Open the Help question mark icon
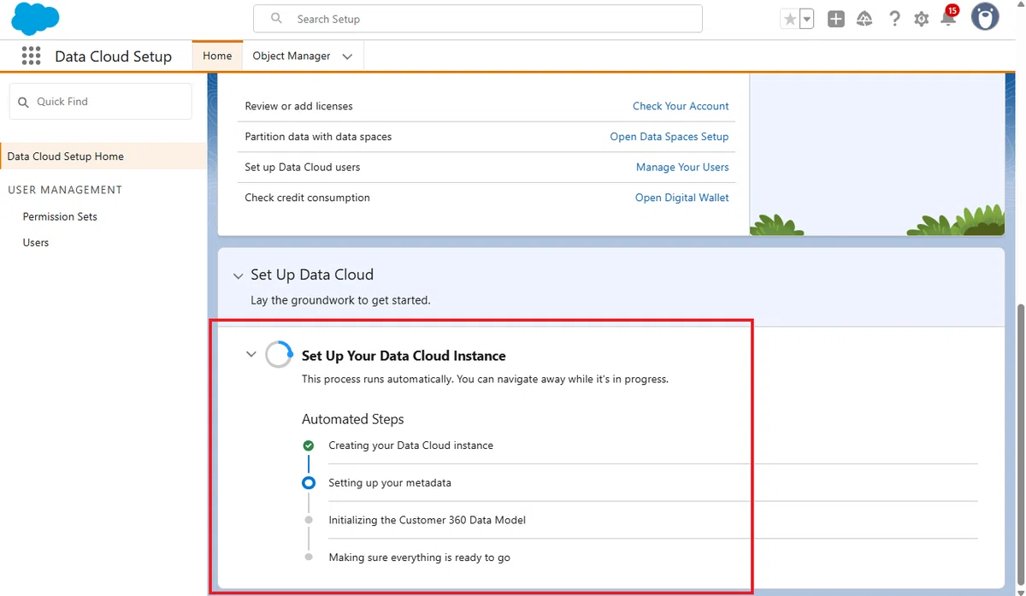The image size is (1026, 596). click(x=894, y=19)
